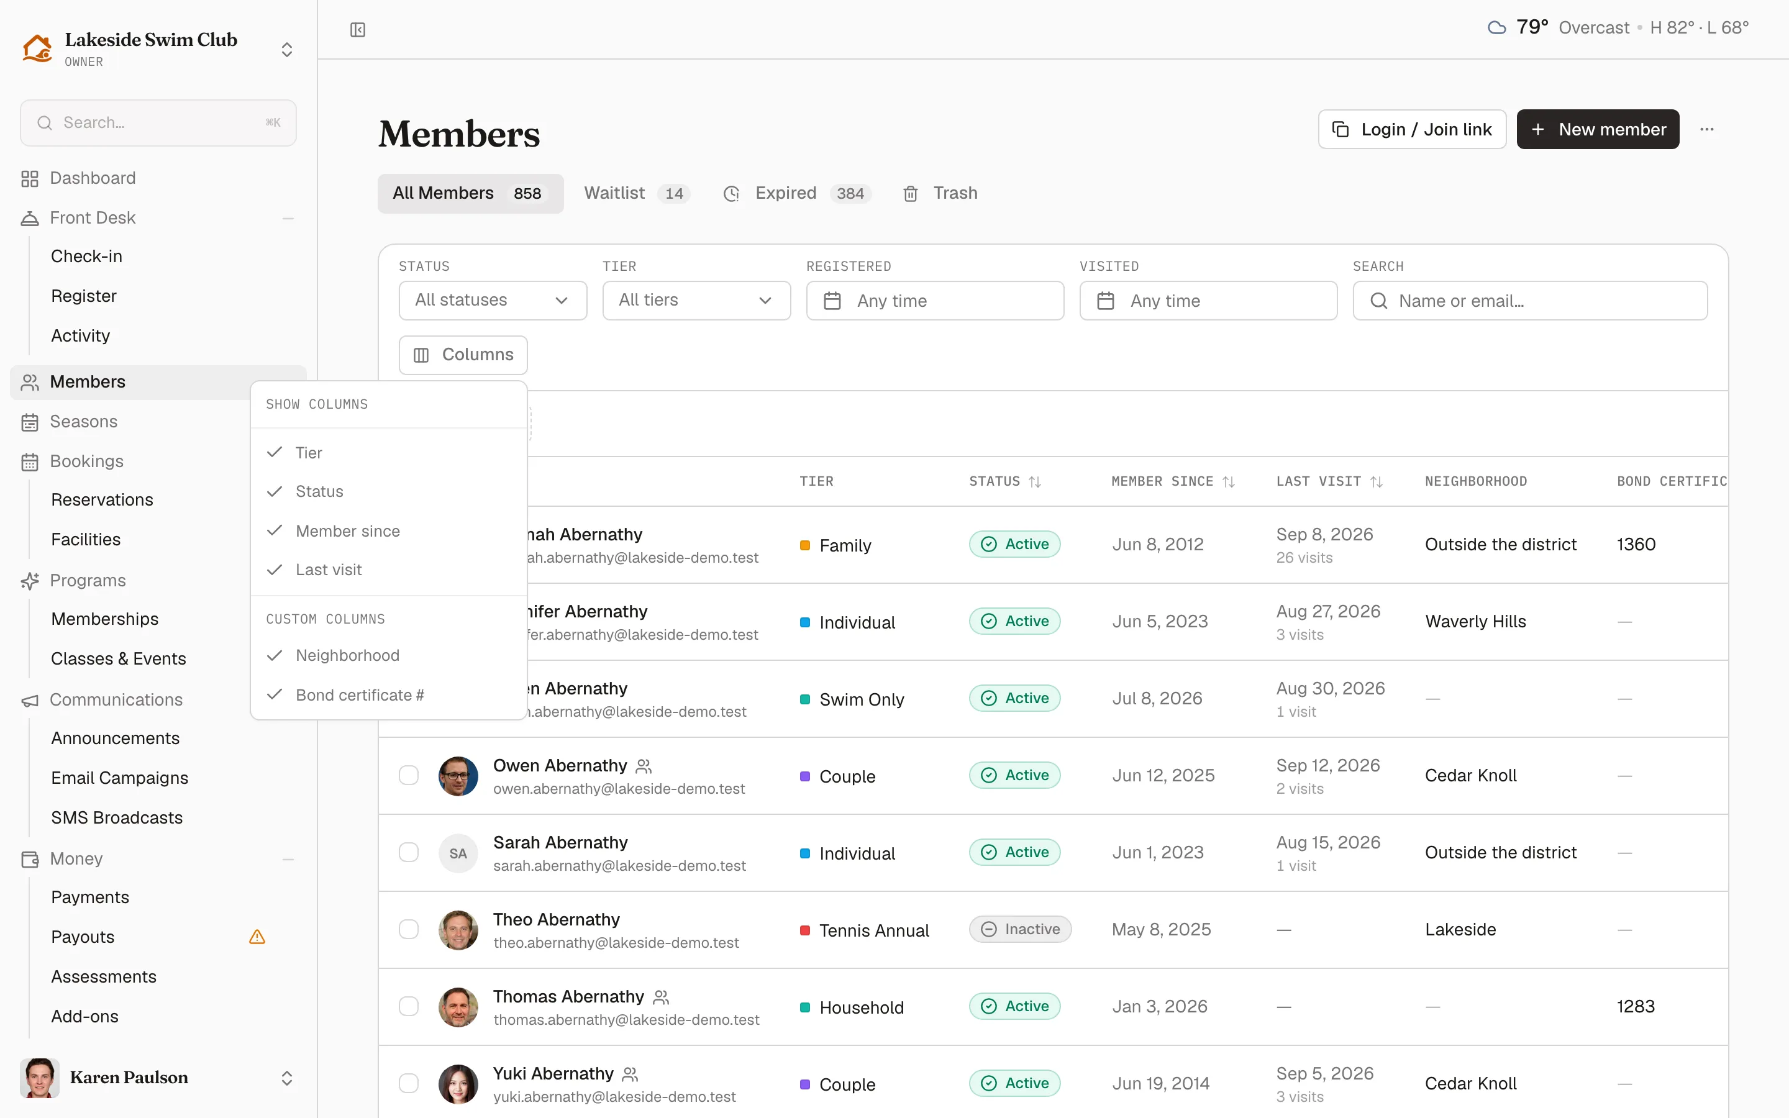The width and height of the screenshot is (1789, 1118).
Task: Click the group icon beside Thomas Abernathy
Action: [661, 998]
